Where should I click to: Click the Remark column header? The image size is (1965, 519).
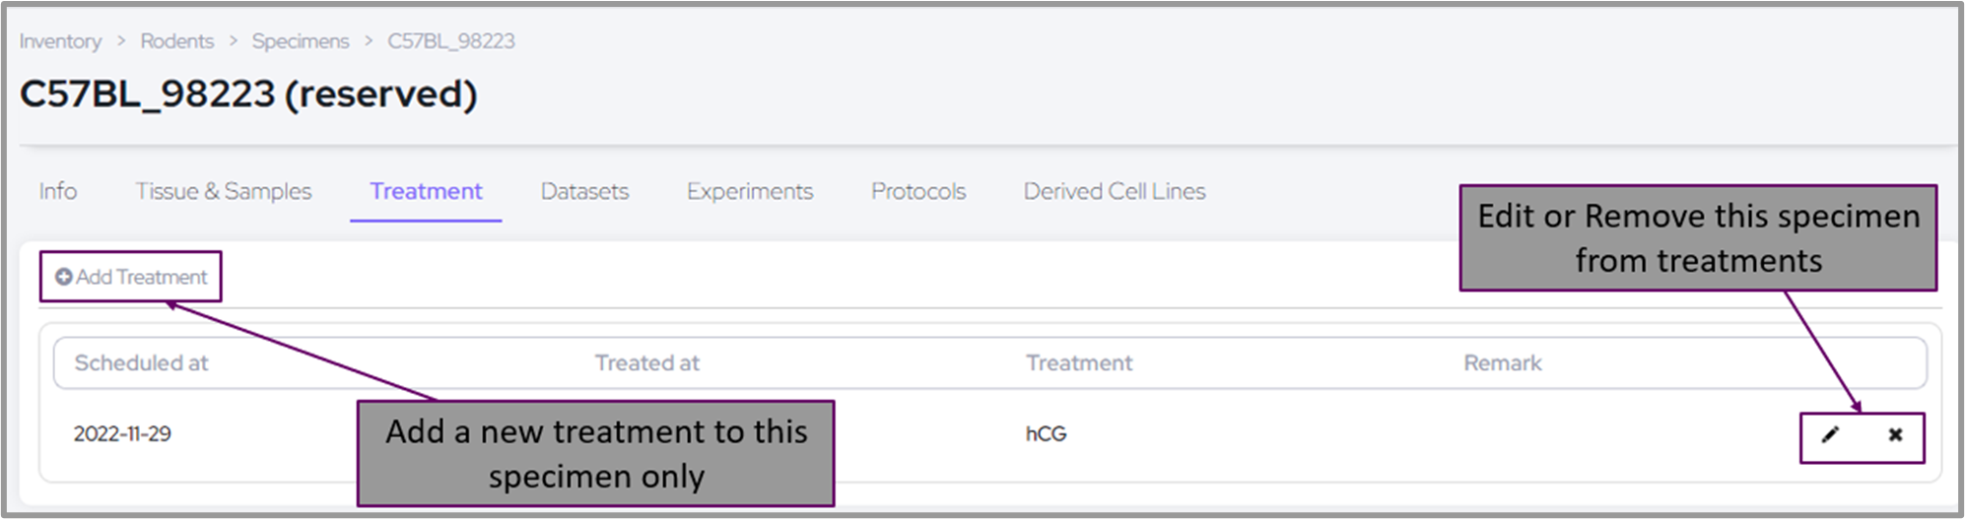pos(1503,363)
